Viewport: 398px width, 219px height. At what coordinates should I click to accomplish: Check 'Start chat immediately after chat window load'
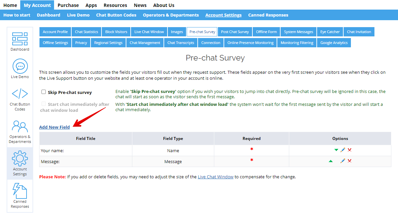(43, 104)
